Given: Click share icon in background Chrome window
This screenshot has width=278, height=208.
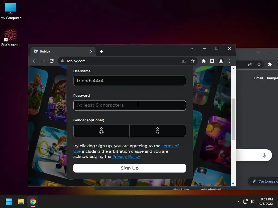Looking at the screenshot, I should [x=250, y=64].
